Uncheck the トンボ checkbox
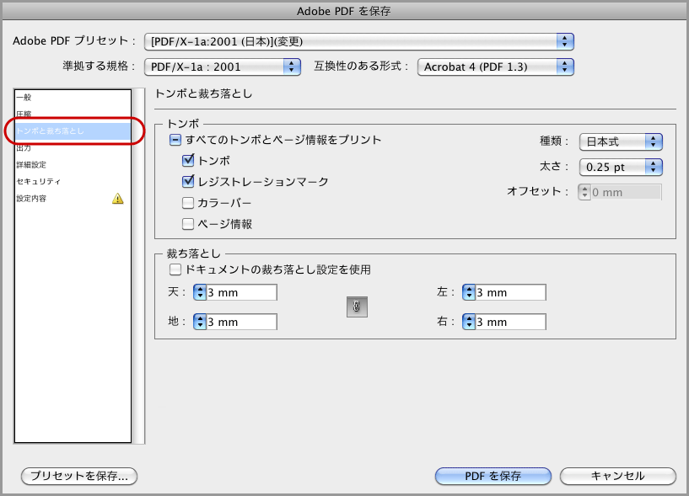 [188, 160]
